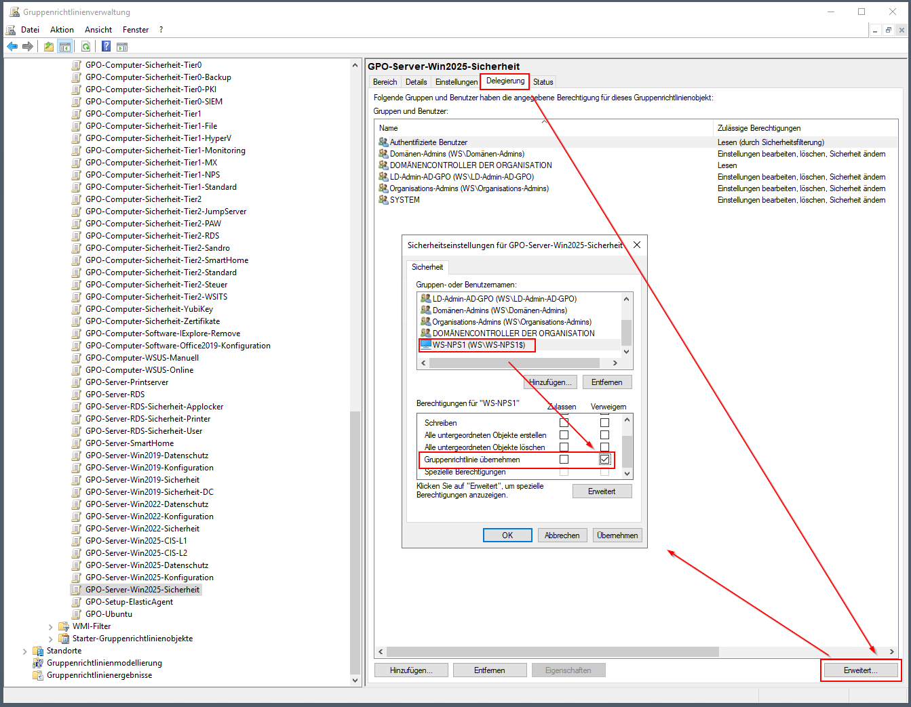Click group icon of LD-Admin-AD-GPO in dialog
This screenshot has height=707, width=911.
tap(426, 299)
